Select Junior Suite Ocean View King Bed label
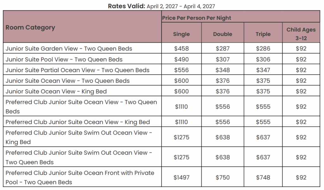The height and width of the screenshot is (190, 324). point(56,92)
